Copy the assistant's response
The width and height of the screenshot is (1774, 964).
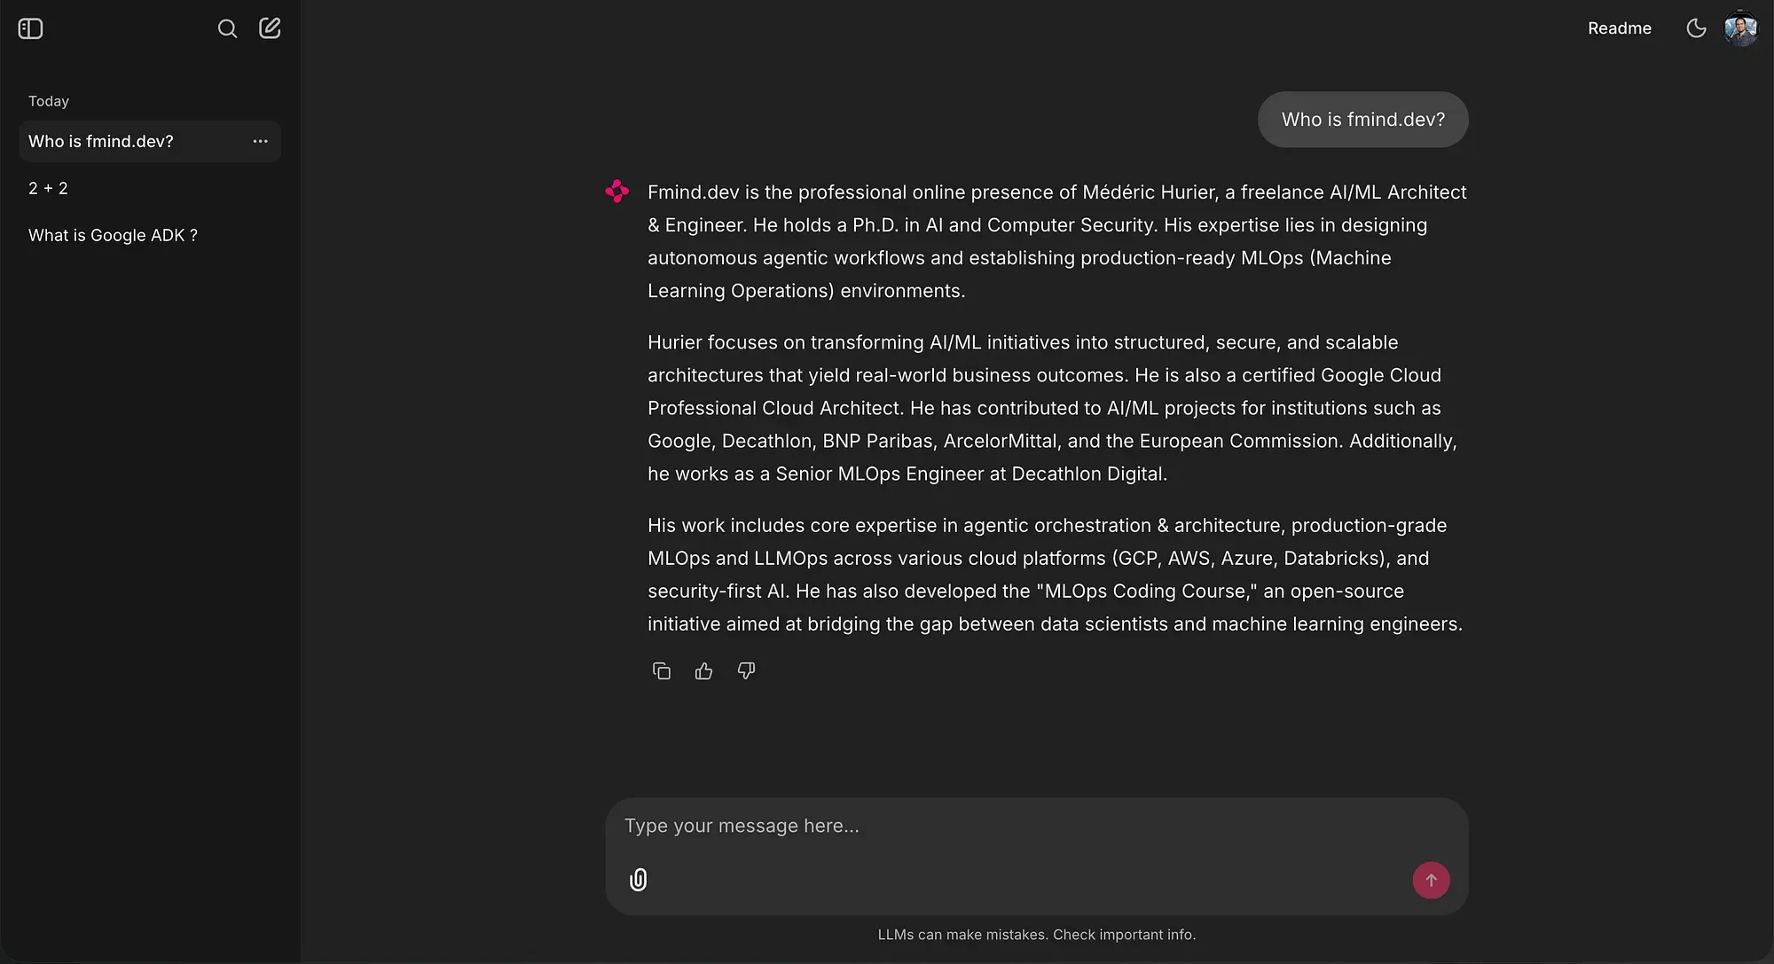661,671
